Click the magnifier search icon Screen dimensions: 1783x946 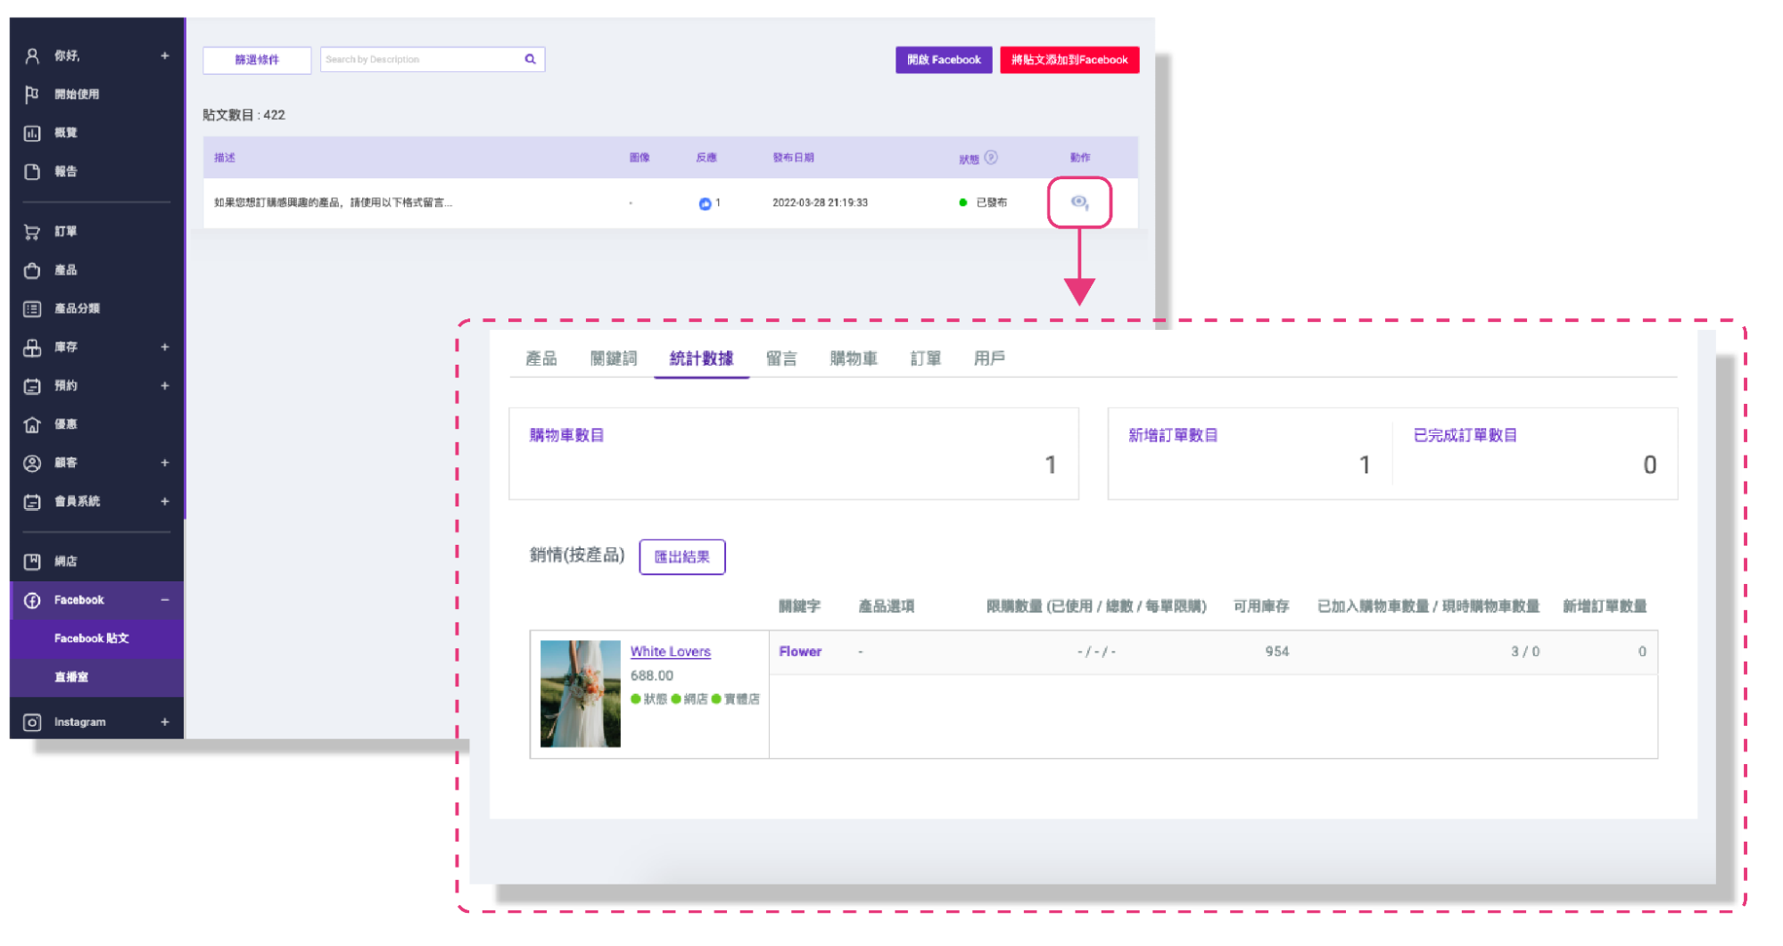(x=530, y=60)
